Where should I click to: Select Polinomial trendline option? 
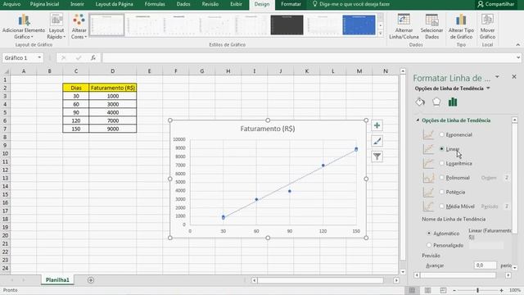click(x=442, y=178)
